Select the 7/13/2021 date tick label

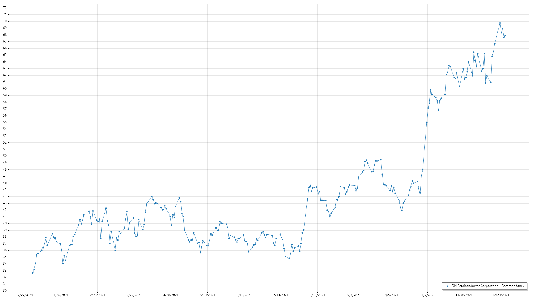click(281, 295)
